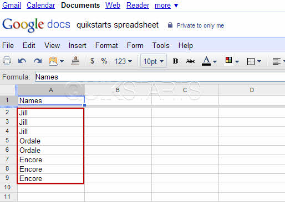Click the Undo arrow icon
The width and height of the screenshot is (285, 202).
(x=22, y=61)
